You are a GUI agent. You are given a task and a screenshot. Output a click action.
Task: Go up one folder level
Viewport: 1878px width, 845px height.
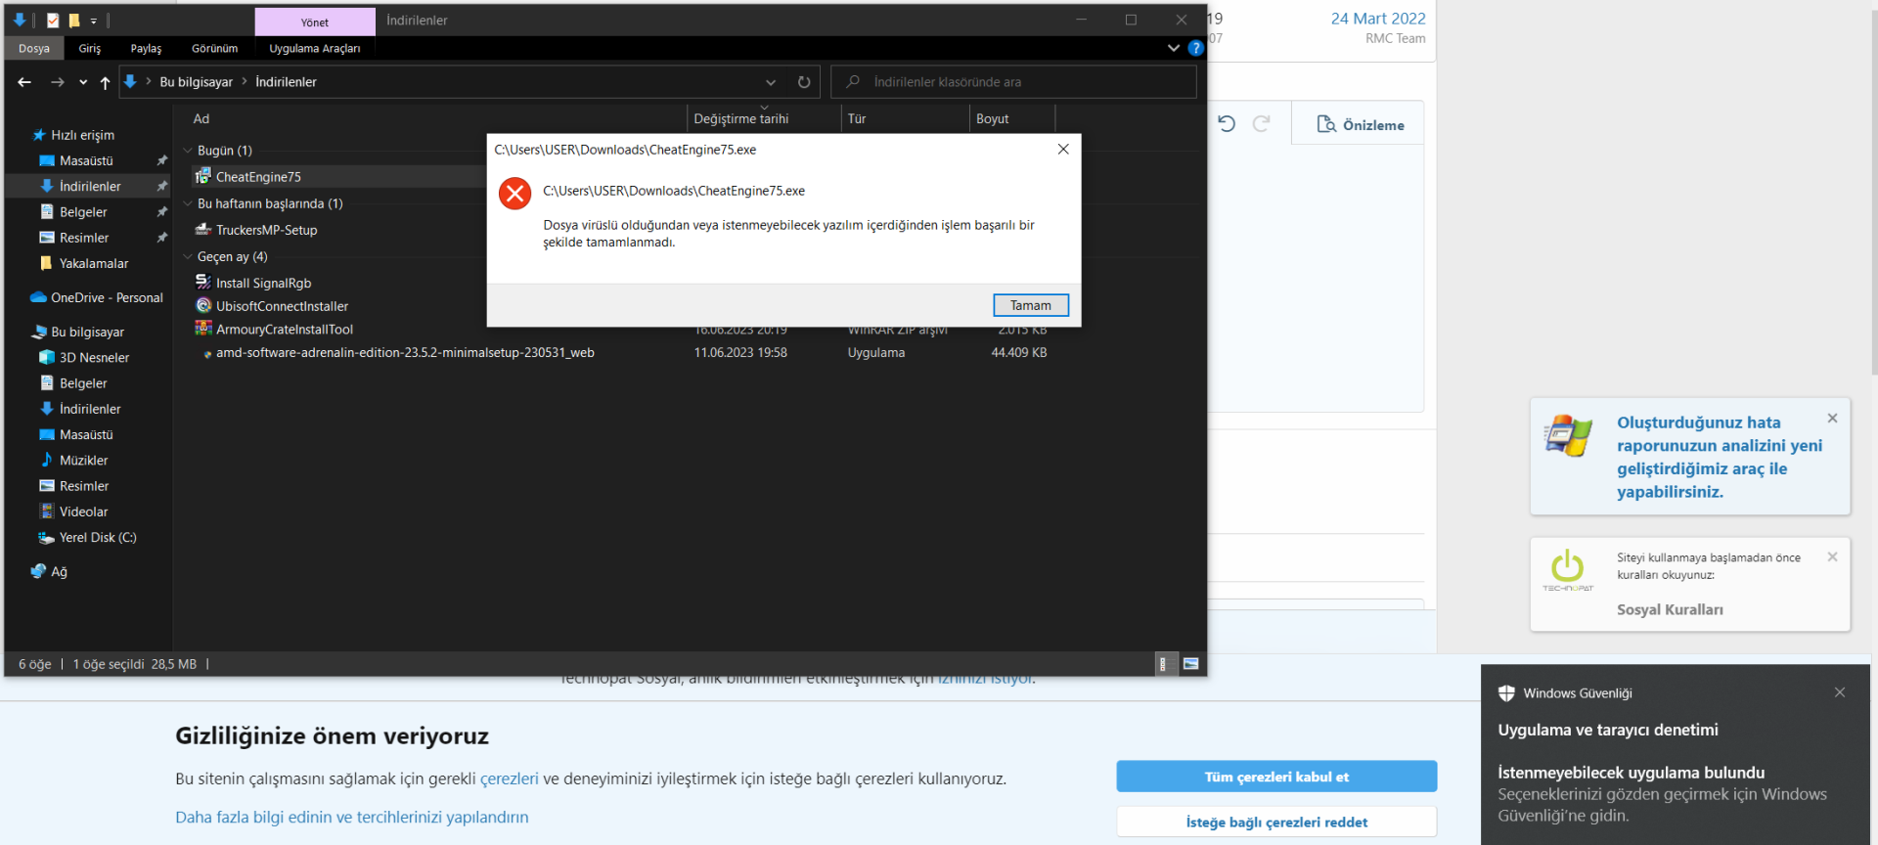coord(106,82)
